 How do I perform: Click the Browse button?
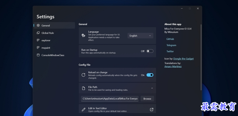(x=147, y=99)
